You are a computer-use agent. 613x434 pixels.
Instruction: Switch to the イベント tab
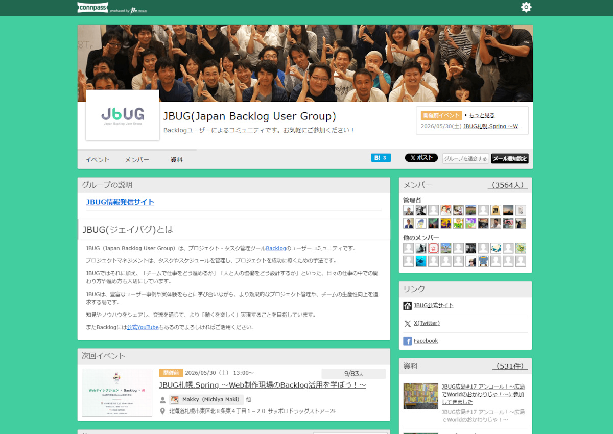(x=97, y=160)
